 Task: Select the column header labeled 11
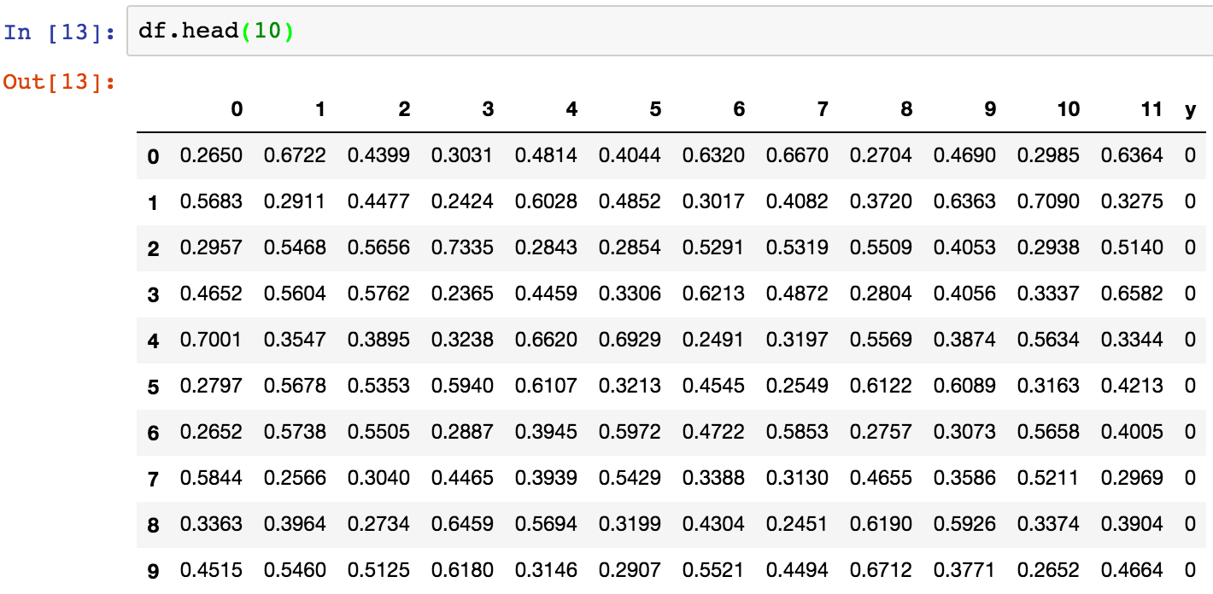[x=1151, y=109]
